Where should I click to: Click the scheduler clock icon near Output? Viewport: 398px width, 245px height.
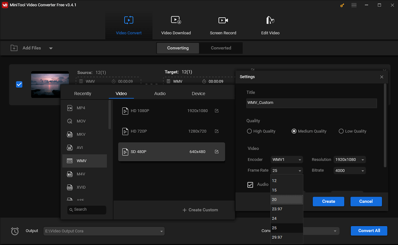(15, 231)
